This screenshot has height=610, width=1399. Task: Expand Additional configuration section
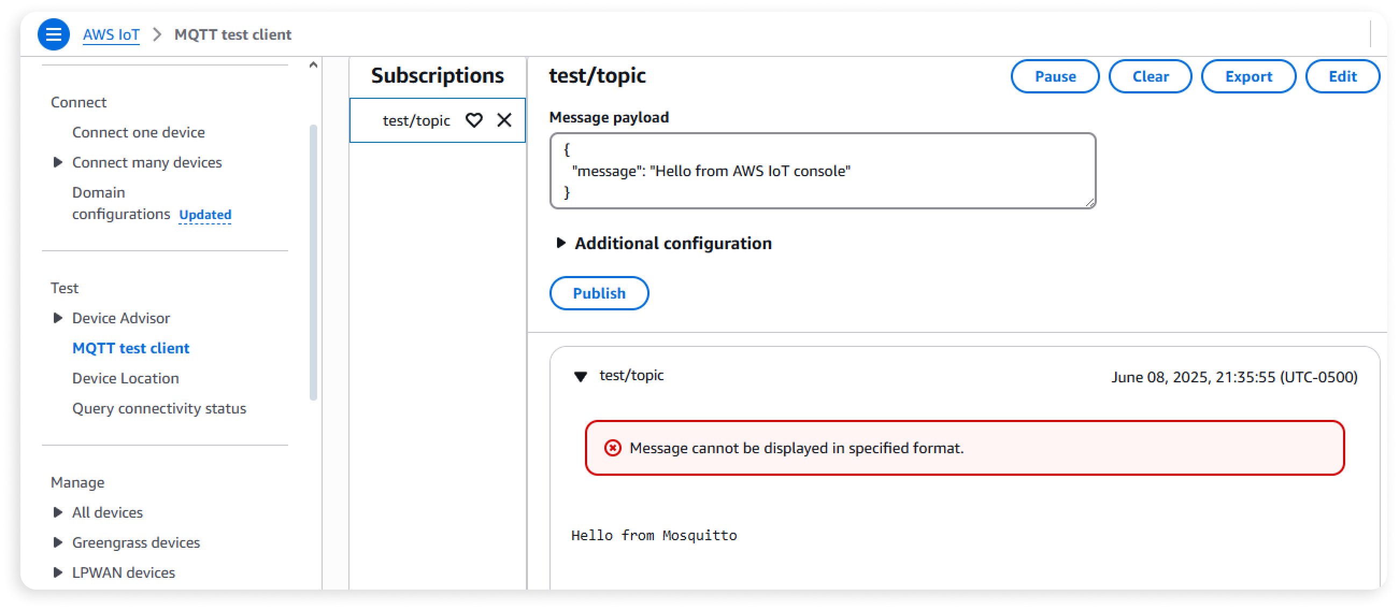(x=561, y=243)
